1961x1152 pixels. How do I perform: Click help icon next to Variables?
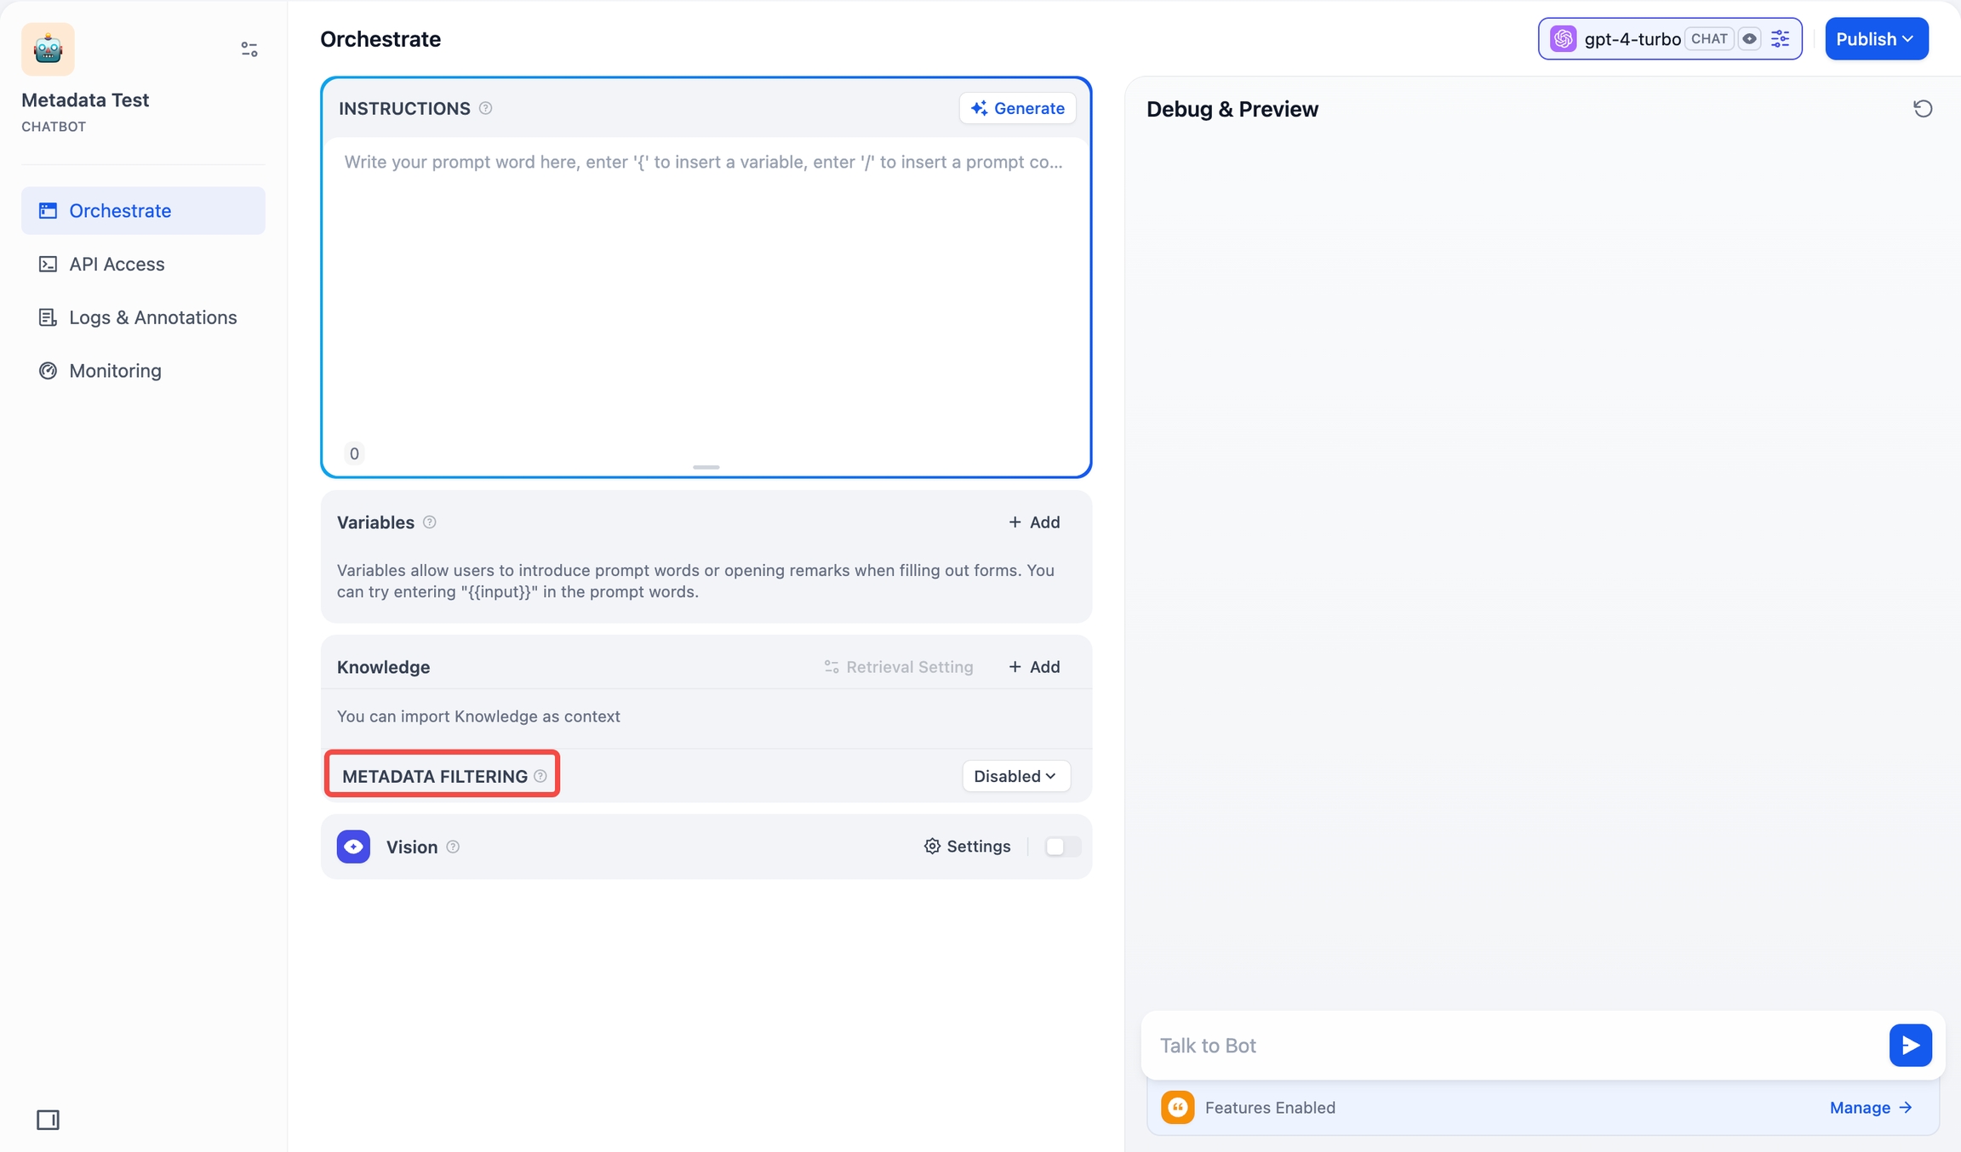click(x=430, y=522)
